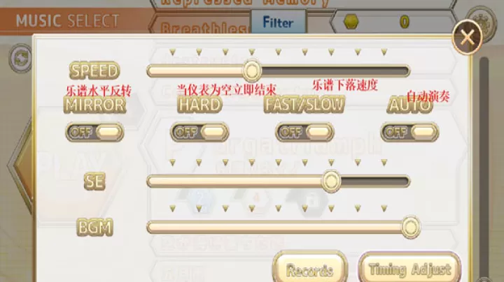
Task: Toggle the MIRROR switch
Action: click(x=94, y=132)
